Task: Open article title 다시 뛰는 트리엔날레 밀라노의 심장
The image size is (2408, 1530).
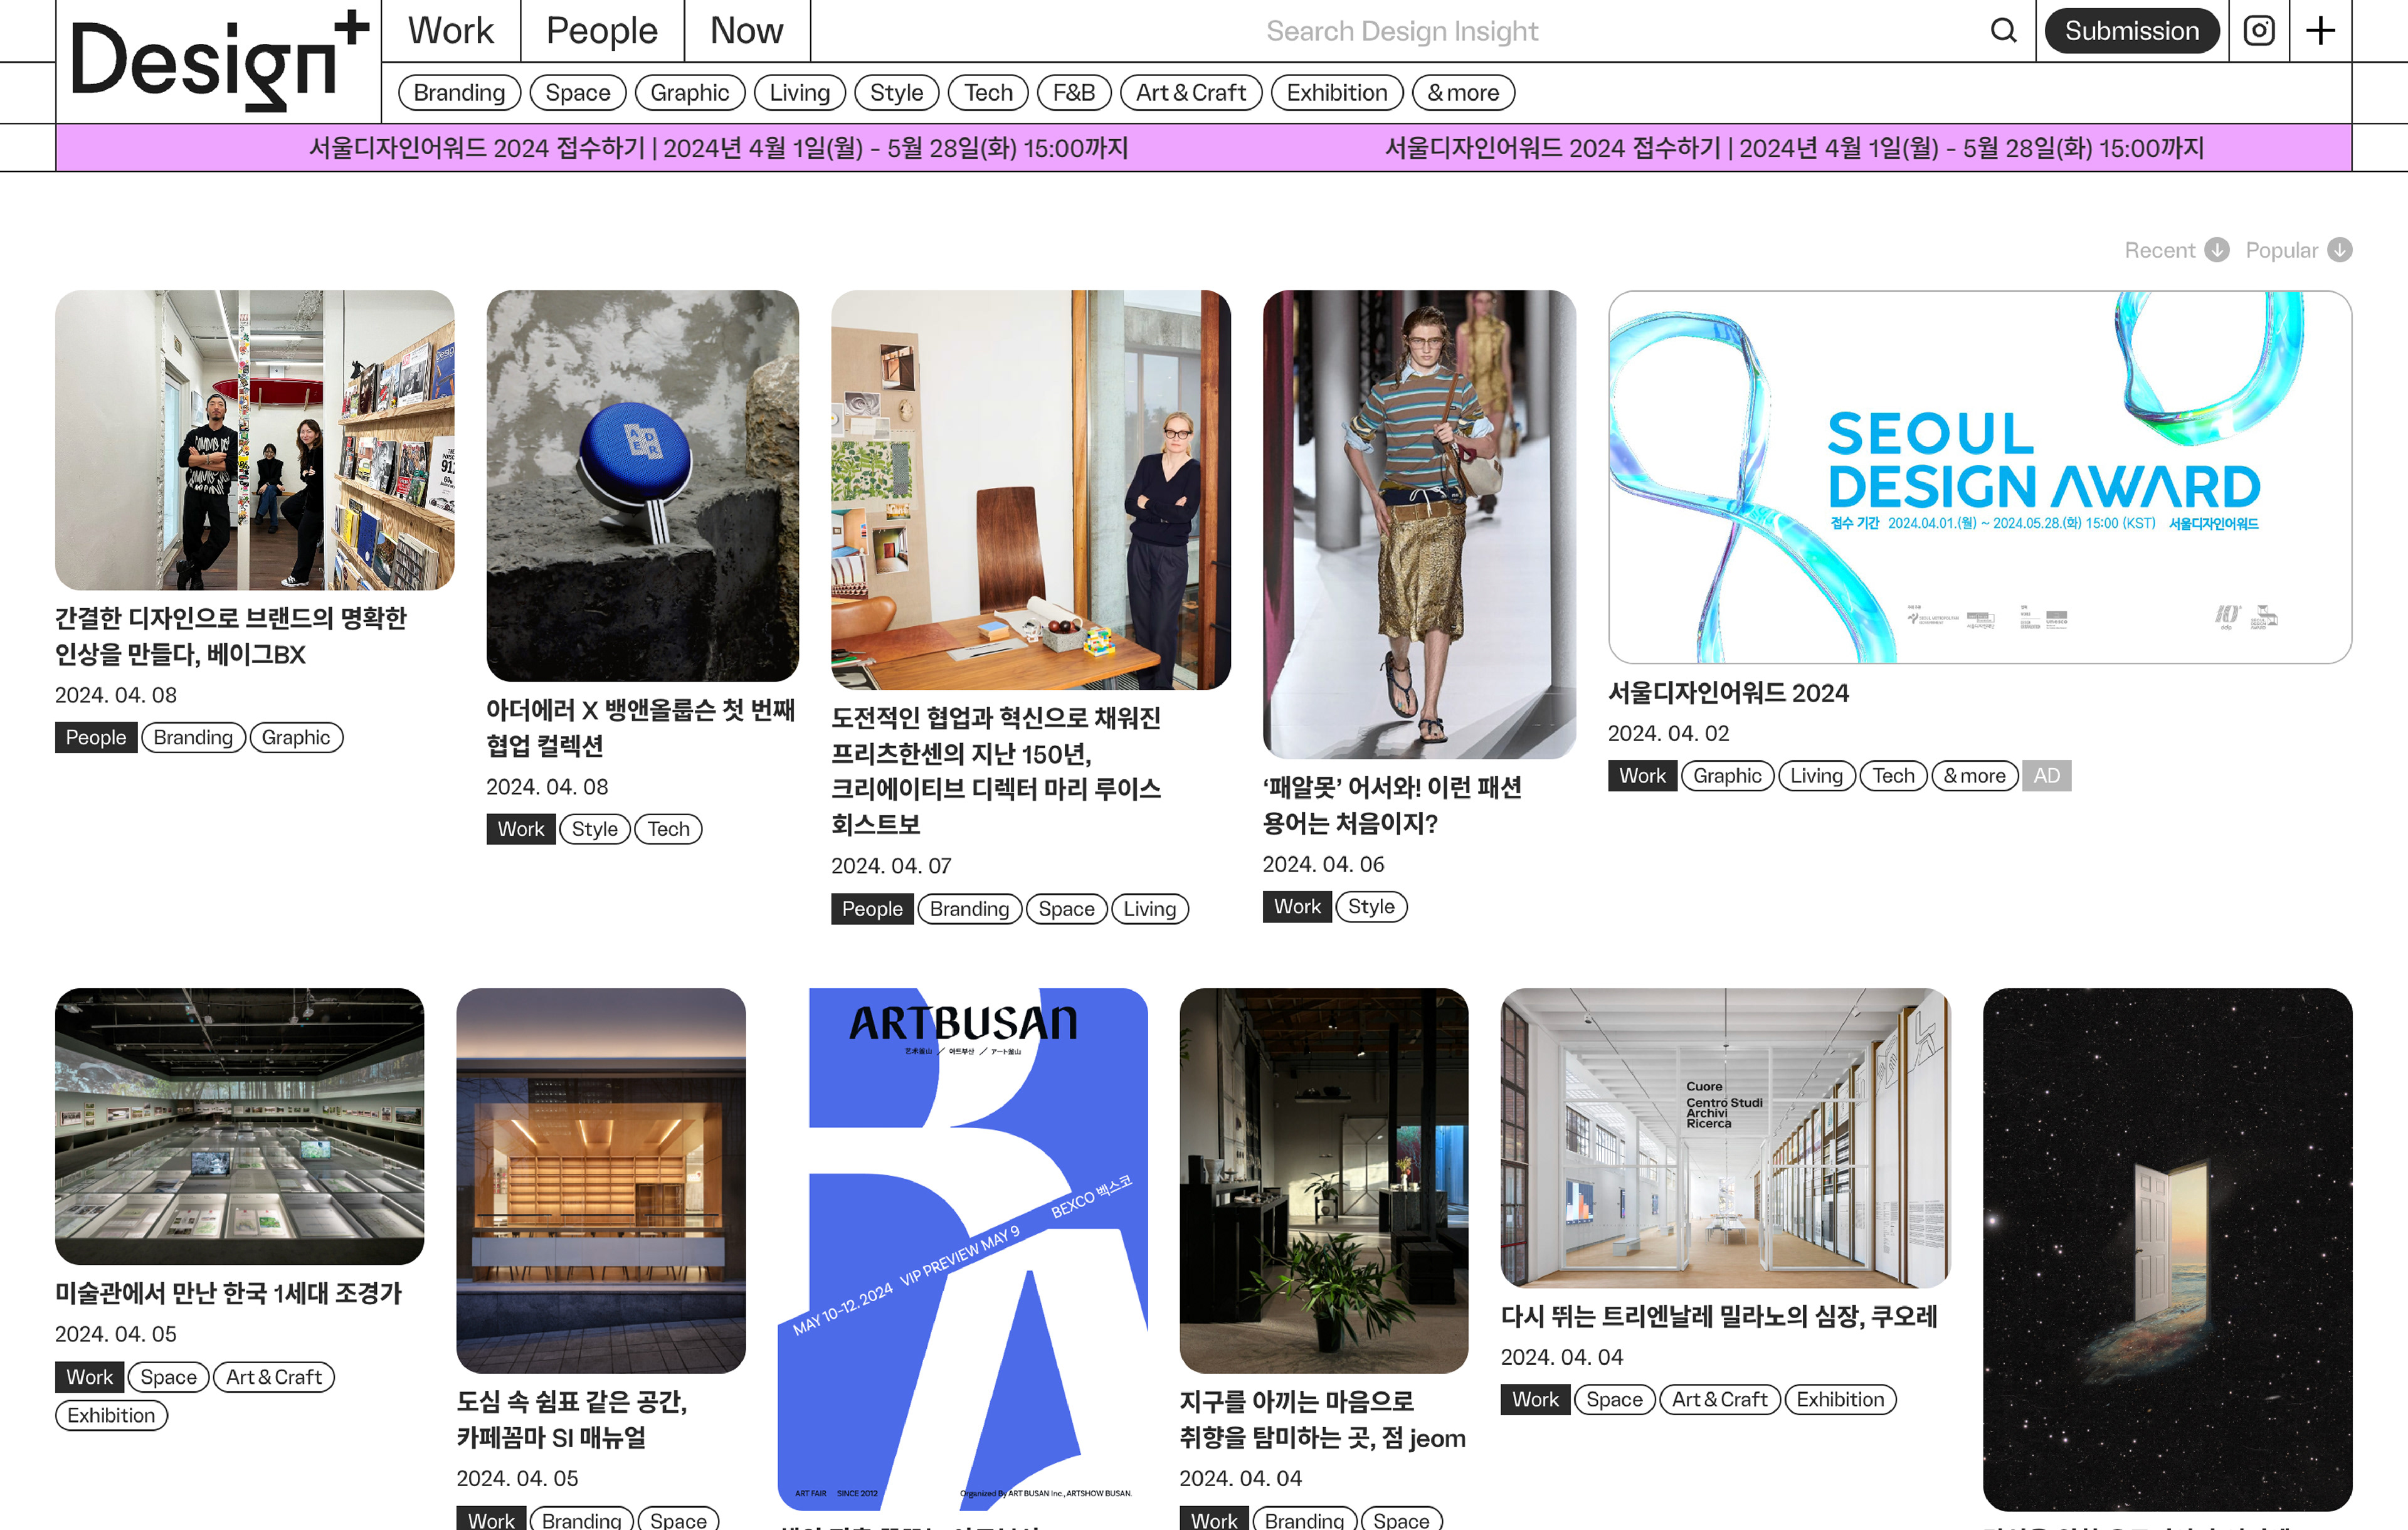Action: click(1720, 1316)
